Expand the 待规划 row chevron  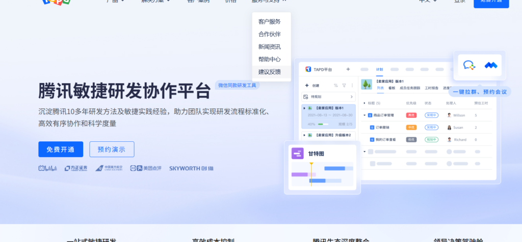[x=352, y=97]
